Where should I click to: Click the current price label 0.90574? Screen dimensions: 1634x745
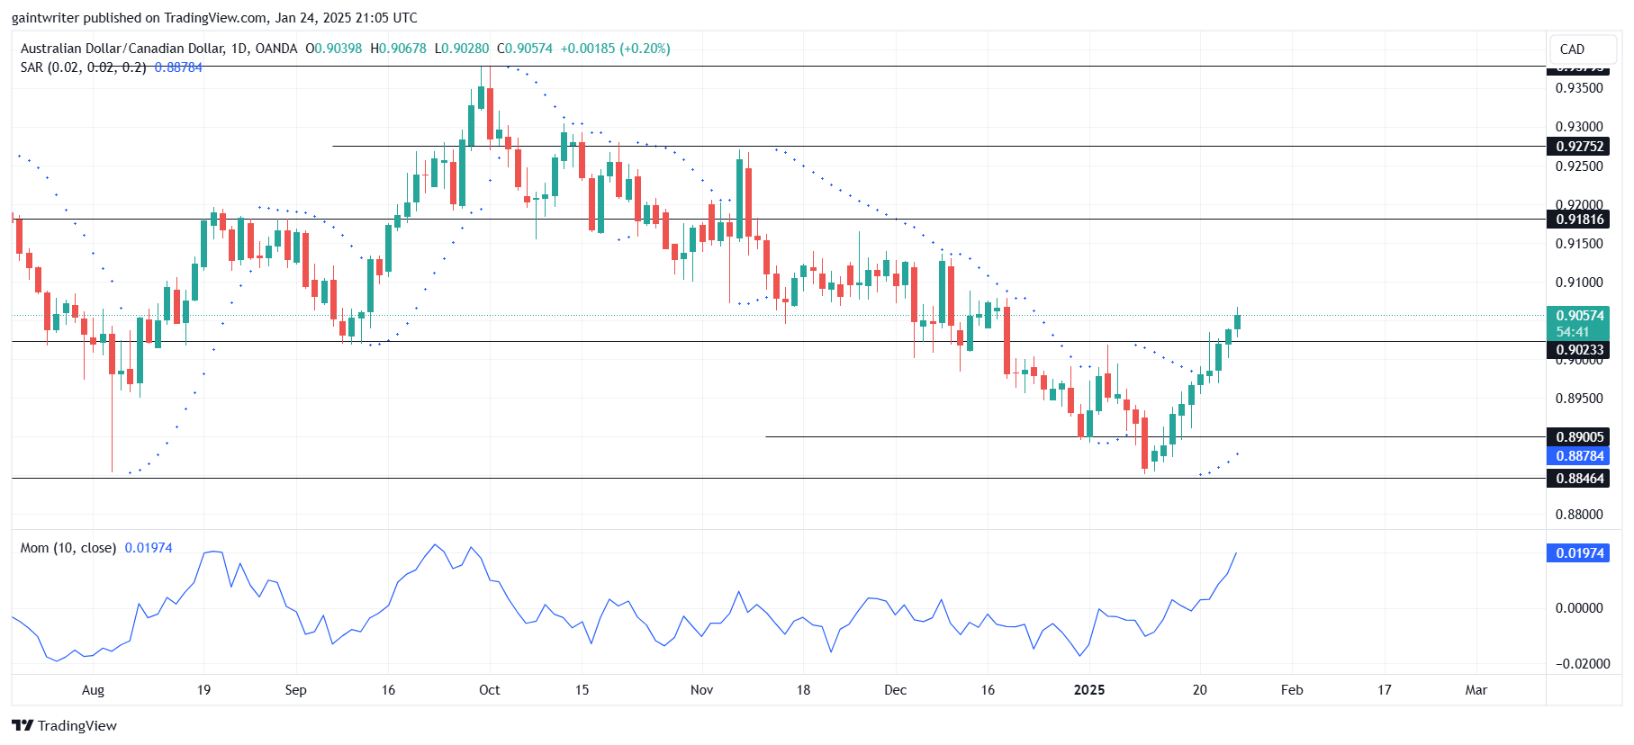pyautogui.click(x=1579, y=315)
